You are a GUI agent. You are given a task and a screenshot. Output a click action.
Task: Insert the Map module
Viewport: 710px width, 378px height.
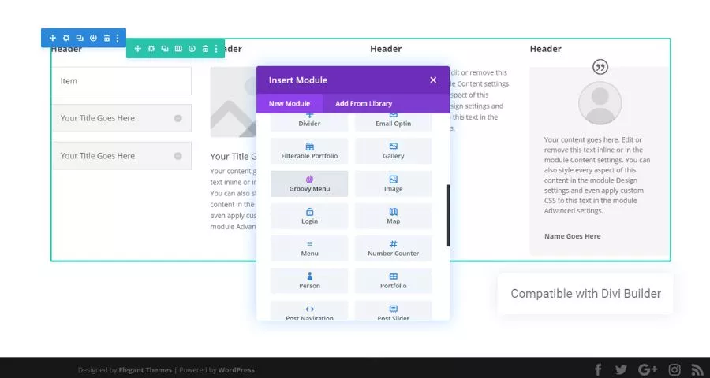pos(394,216)
